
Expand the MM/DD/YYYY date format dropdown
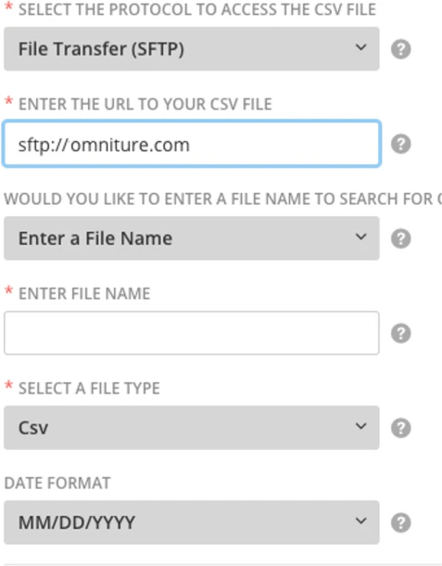click(192, 522)
